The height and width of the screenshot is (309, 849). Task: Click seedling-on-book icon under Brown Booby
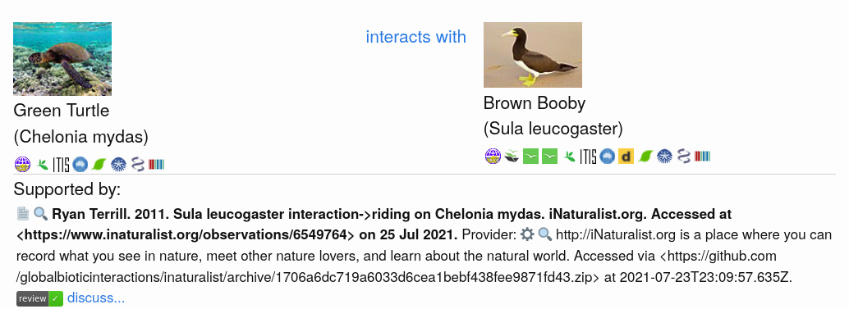coord(512,156)
